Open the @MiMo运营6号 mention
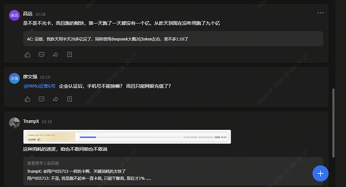 pos(40,86)
